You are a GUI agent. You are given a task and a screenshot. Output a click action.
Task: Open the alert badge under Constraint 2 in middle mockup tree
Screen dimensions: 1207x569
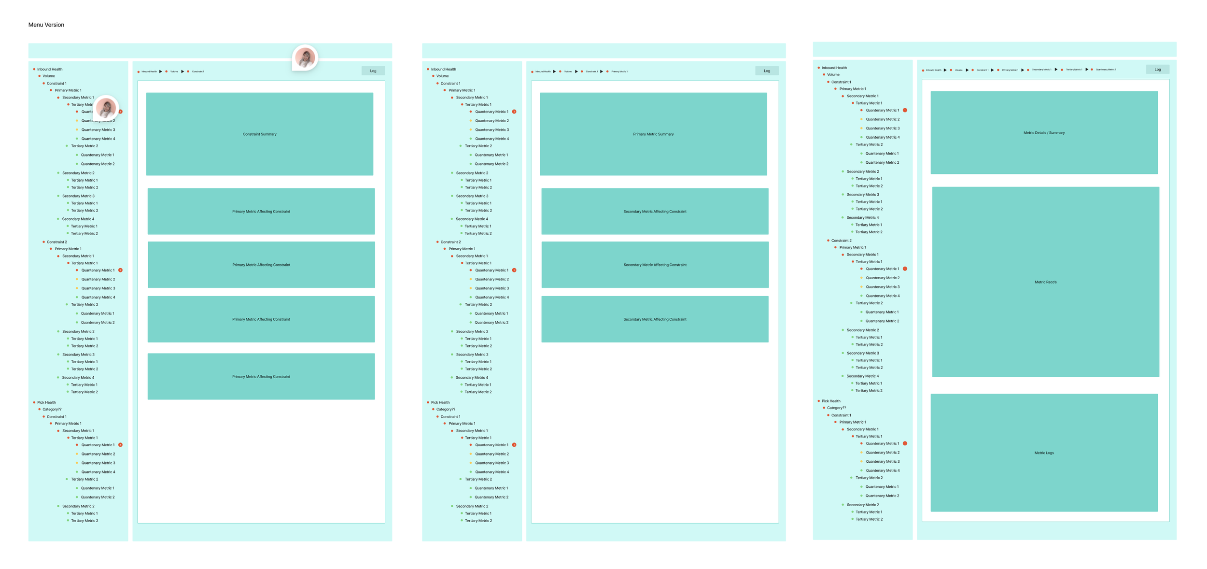(x=514, y=270)
